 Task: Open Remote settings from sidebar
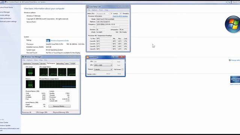pos(5,15)
